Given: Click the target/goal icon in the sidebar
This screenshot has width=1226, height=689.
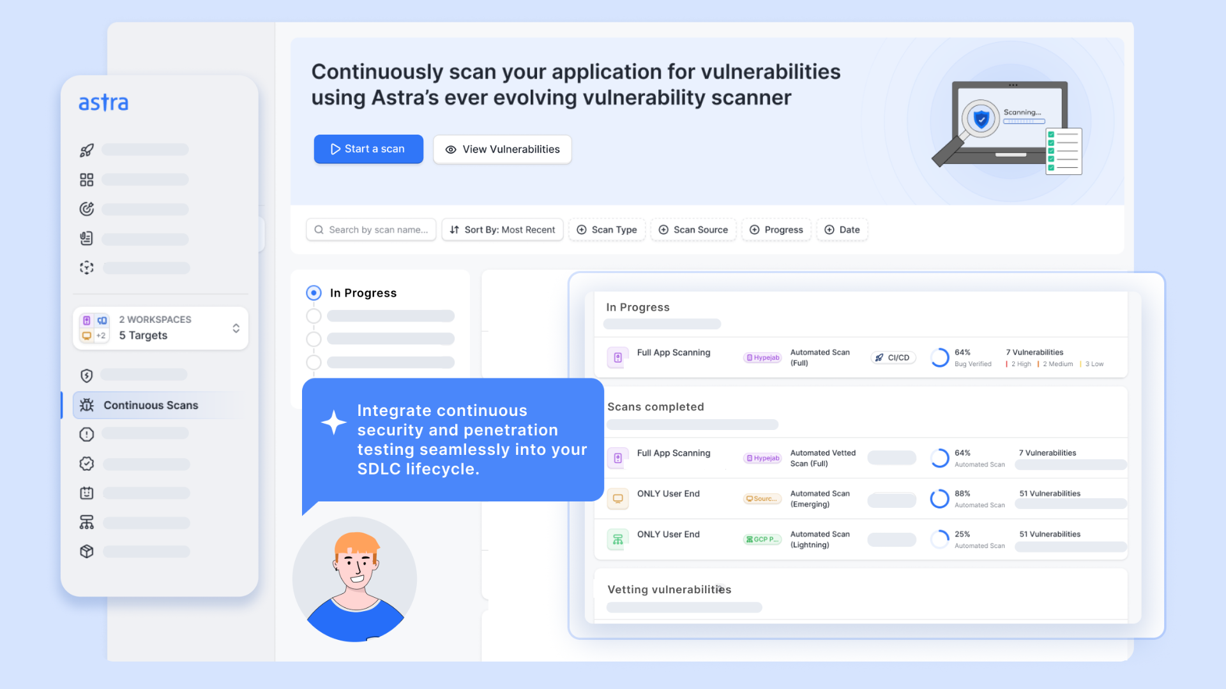Looking at the screenshot, I should (x=87, y=209).
